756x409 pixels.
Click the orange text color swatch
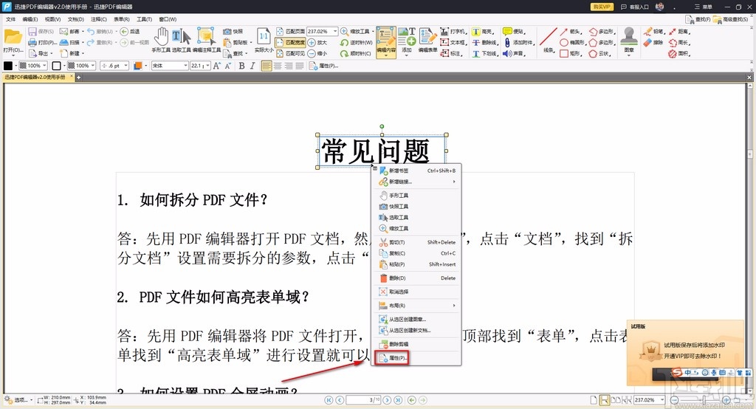138,66
